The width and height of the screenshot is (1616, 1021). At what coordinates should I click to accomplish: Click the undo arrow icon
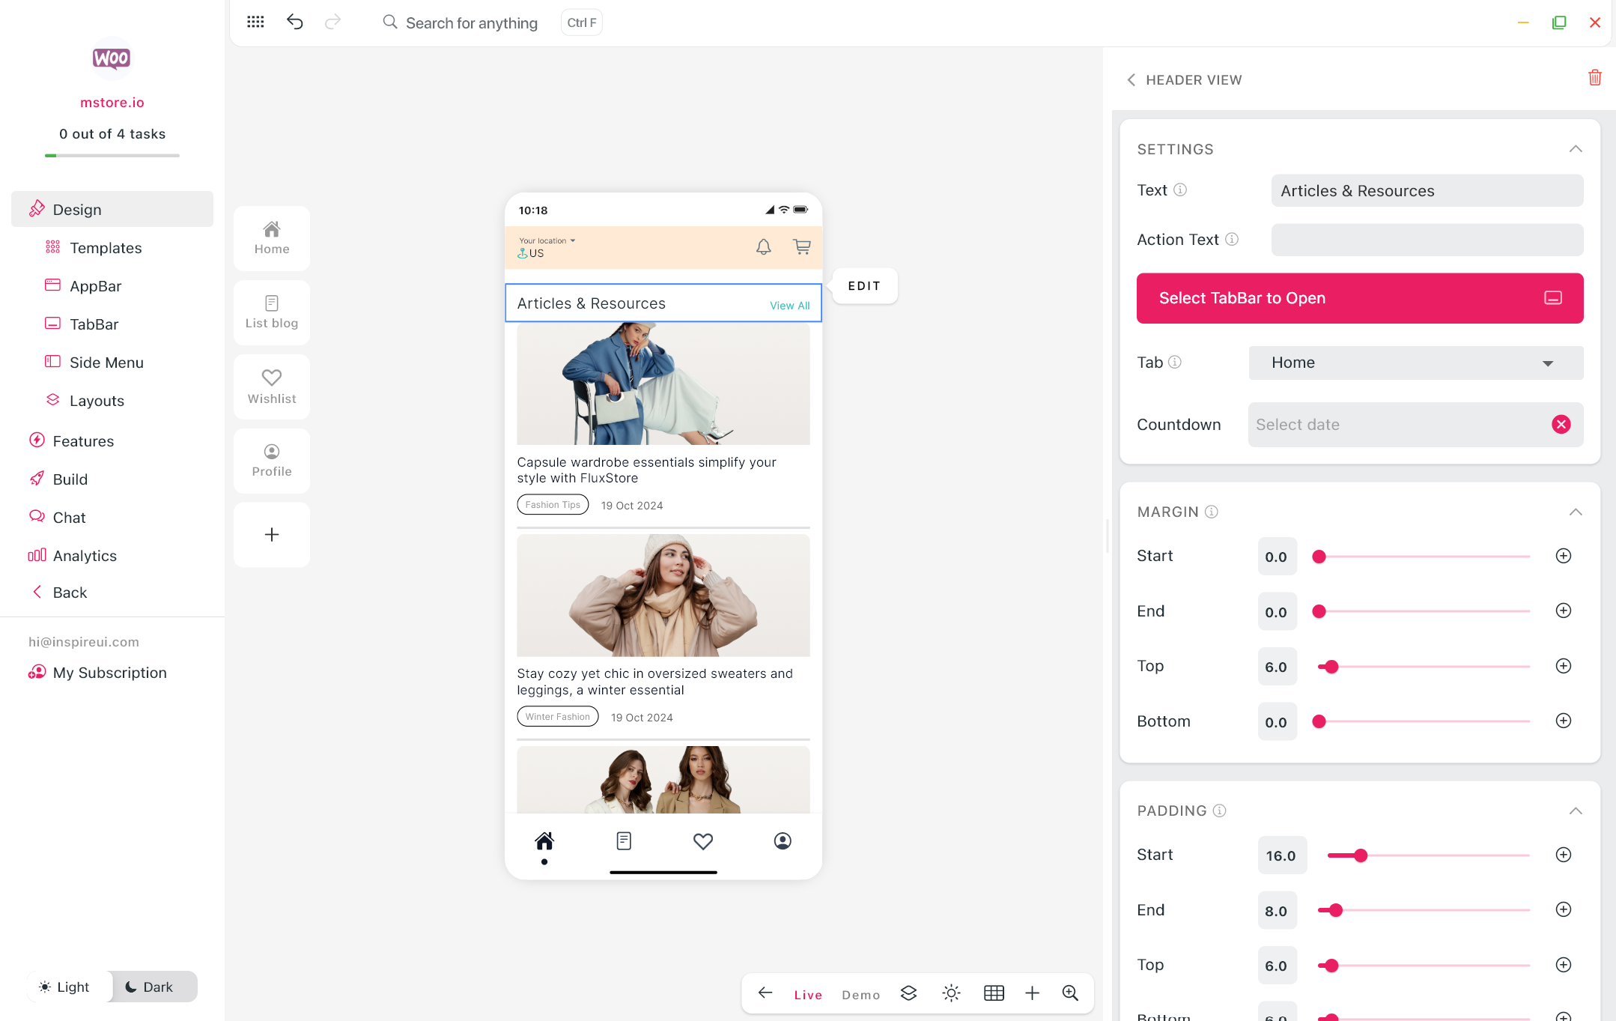tap(294, 22)
